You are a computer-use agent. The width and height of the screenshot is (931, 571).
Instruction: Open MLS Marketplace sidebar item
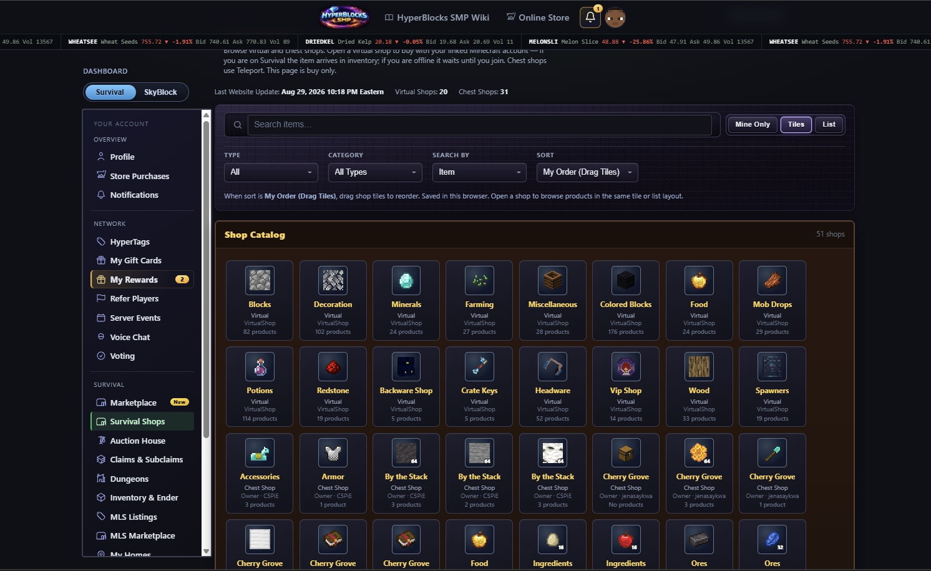(142, 535)
